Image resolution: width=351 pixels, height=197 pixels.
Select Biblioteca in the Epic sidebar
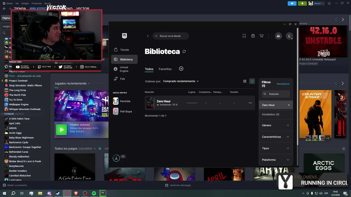click(124, 59)
